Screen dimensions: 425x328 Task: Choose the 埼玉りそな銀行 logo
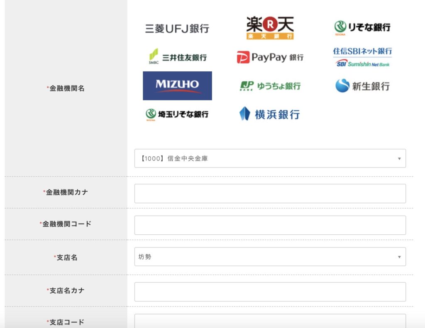coord(177,114)
